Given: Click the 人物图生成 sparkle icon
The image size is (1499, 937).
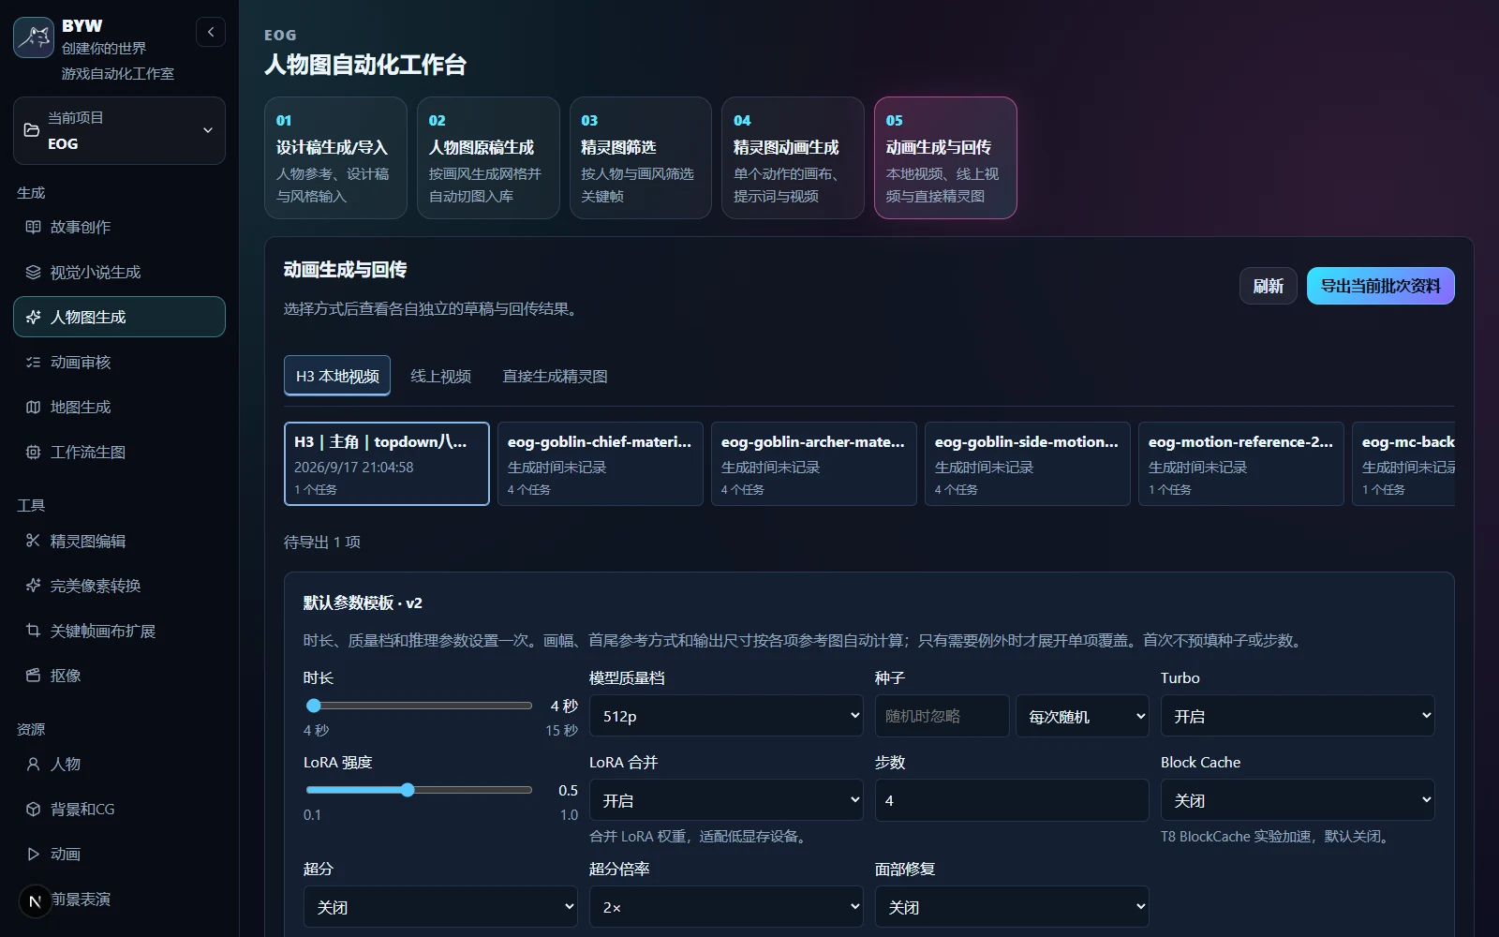Looking at the screenshot, I should (x=33, y=317).
